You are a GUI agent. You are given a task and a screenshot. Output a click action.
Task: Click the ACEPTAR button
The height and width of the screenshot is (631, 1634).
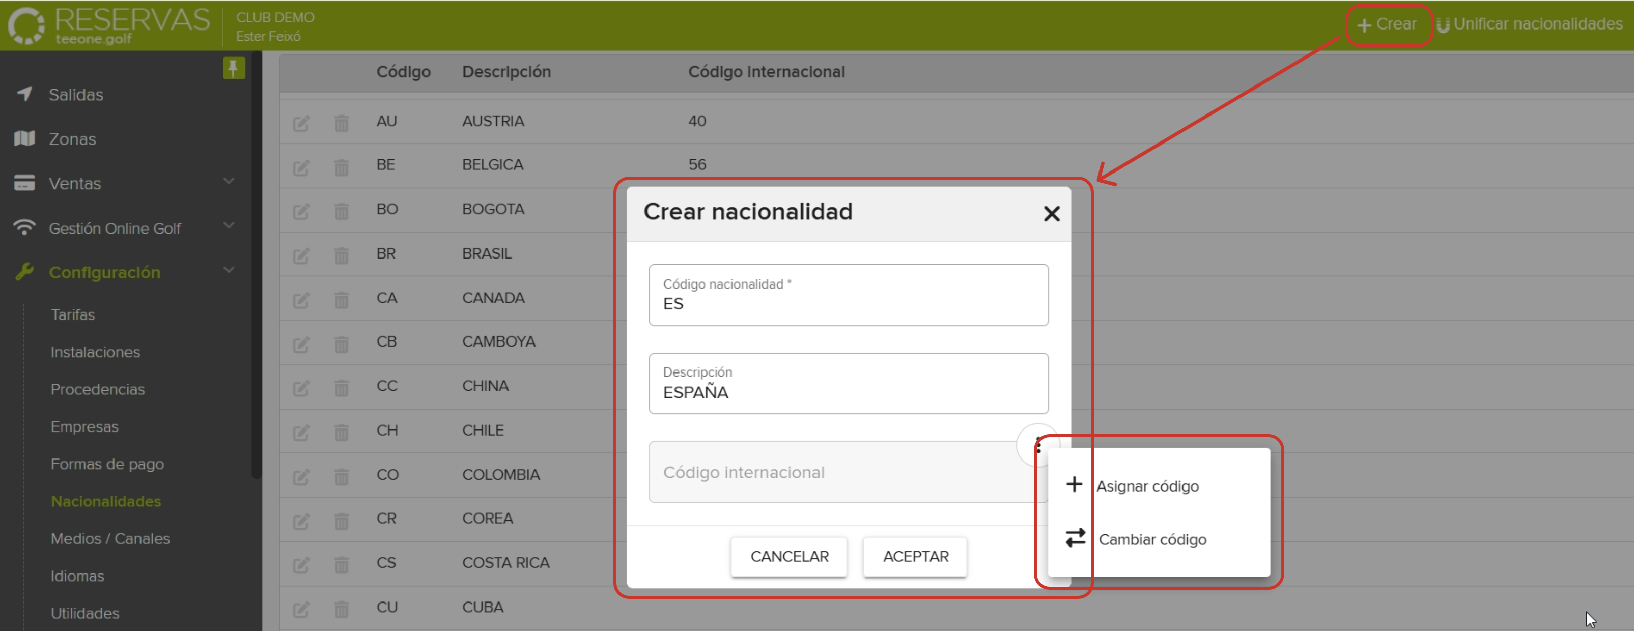coord(915,556)
